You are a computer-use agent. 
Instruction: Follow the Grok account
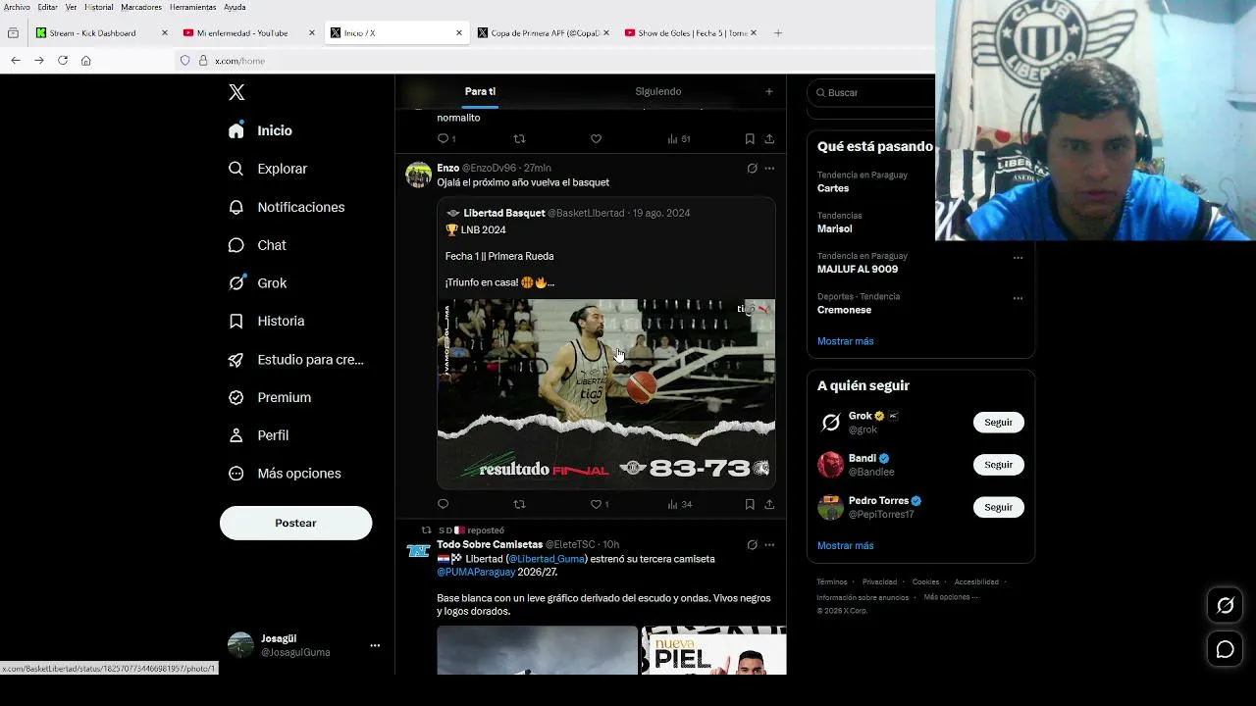point(998,422)
